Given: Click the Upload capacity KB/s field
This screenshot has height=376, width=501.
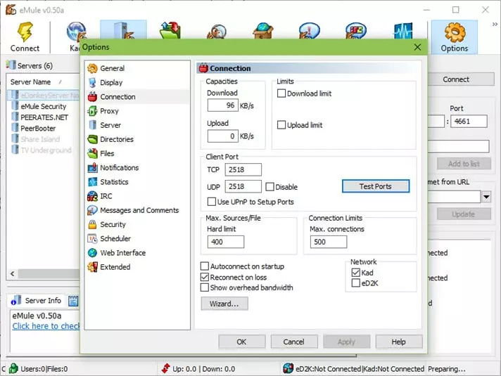Looking at the screenshot, I should pyautogui.click(x=222, y=136).
